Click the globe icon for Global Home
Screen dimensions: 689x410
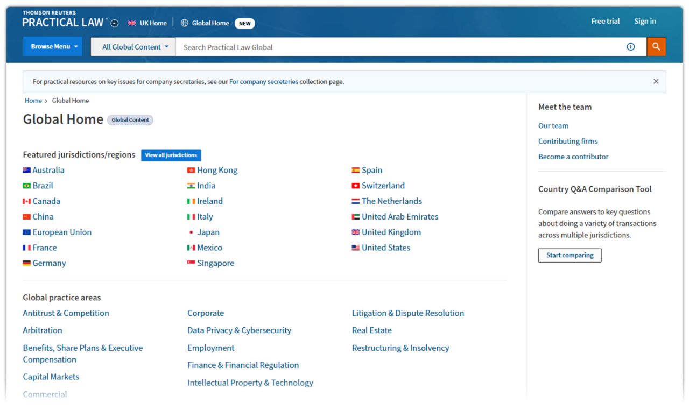point(185,23)
